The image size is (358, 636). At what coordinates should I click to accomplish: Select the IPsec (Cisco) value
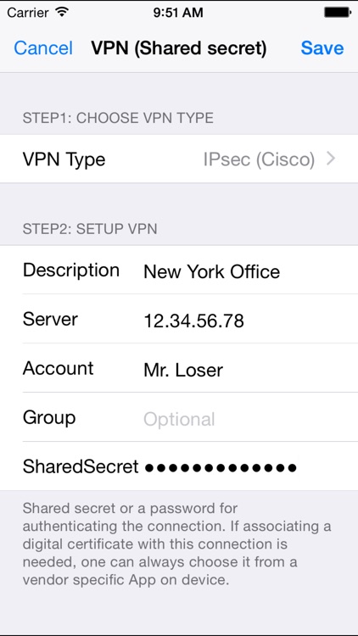[x=259, y=159]
